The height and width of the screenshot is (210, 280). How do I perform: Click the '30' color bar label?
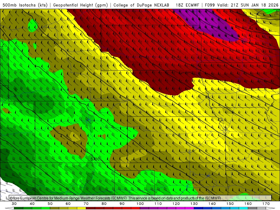[x=14, y=204]
